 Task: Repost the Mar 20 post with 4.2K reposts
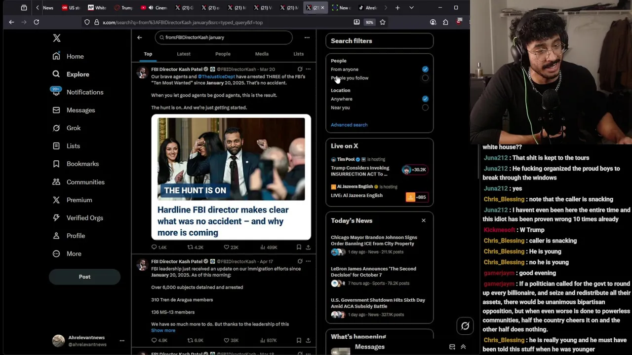[x=196, y=247]
